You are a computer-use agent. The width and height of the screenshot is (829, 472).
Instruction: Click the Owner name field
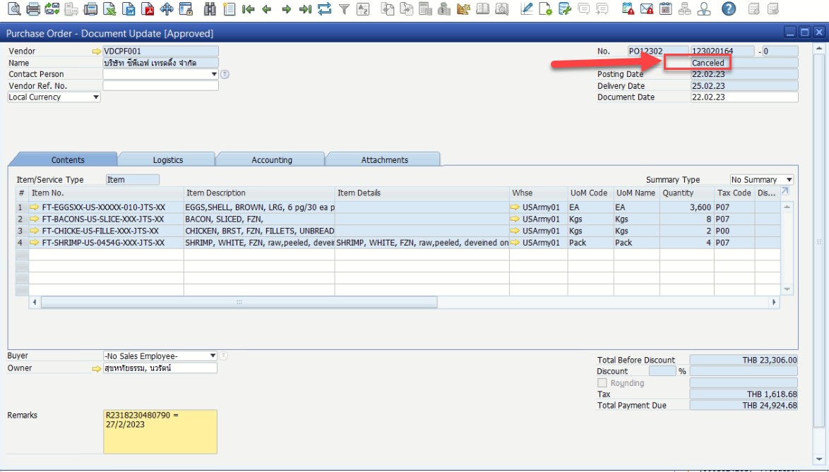(160, 368)
